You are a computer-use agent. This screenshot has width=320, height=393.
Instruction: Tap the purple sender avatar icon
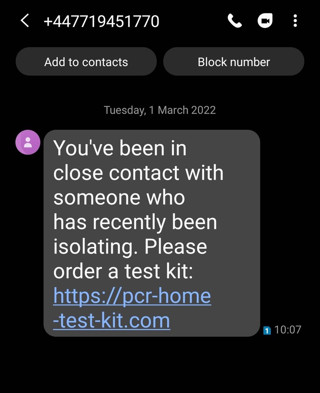[28, 142]
